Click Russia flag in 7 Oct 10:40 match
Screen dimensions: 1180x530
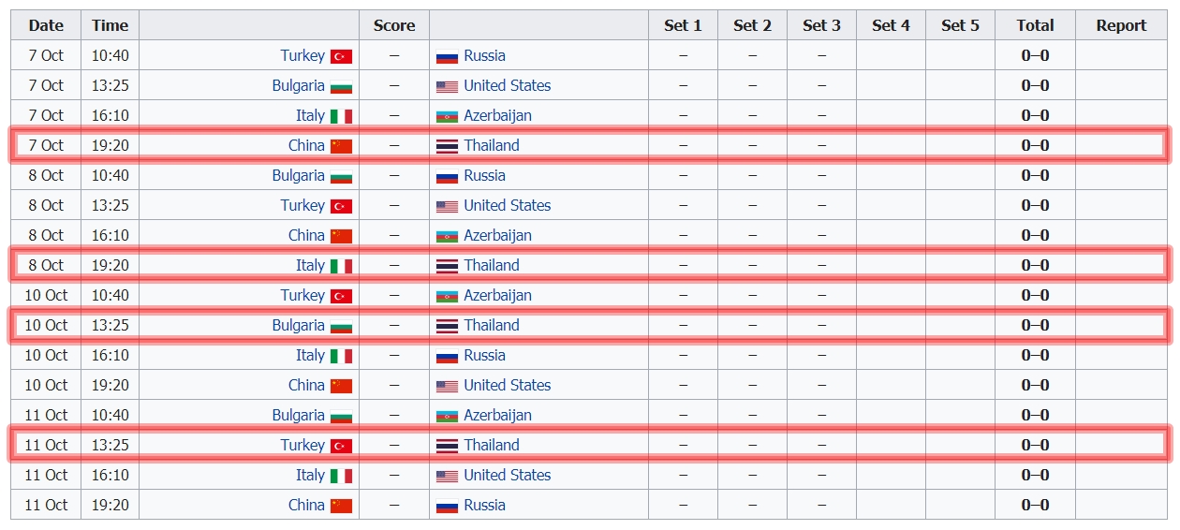(x=447, y=56)
